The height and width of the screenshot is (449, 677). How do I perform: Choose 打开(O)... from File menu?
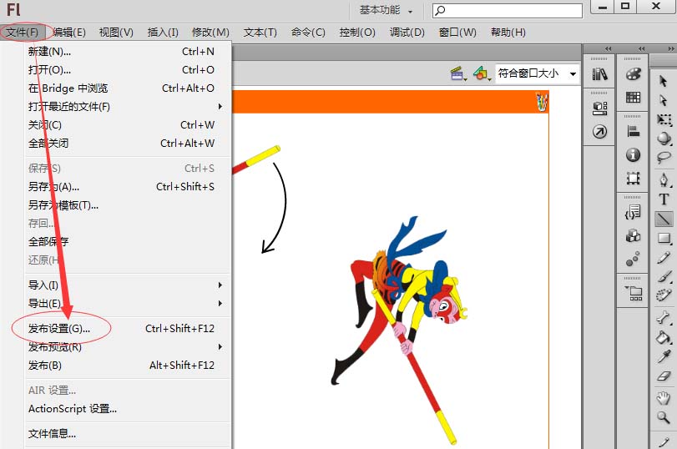click(x=129, y=70)
